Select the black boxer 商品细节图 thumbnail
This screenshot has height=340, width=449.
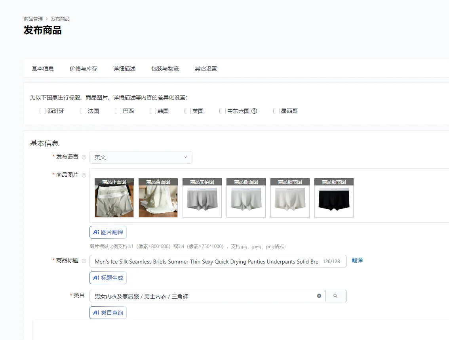334,198
